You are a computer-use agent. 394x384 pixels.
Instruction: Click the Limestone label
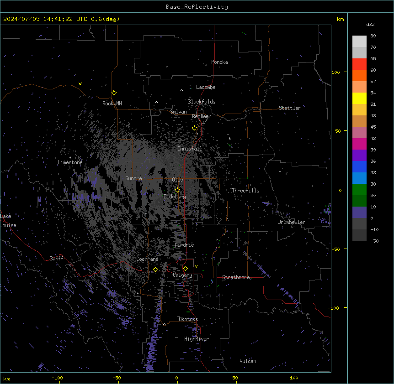(70, 162)
